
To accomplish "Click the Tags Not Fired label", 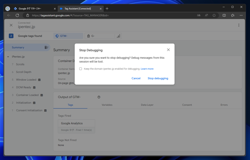I will (67, 140).
